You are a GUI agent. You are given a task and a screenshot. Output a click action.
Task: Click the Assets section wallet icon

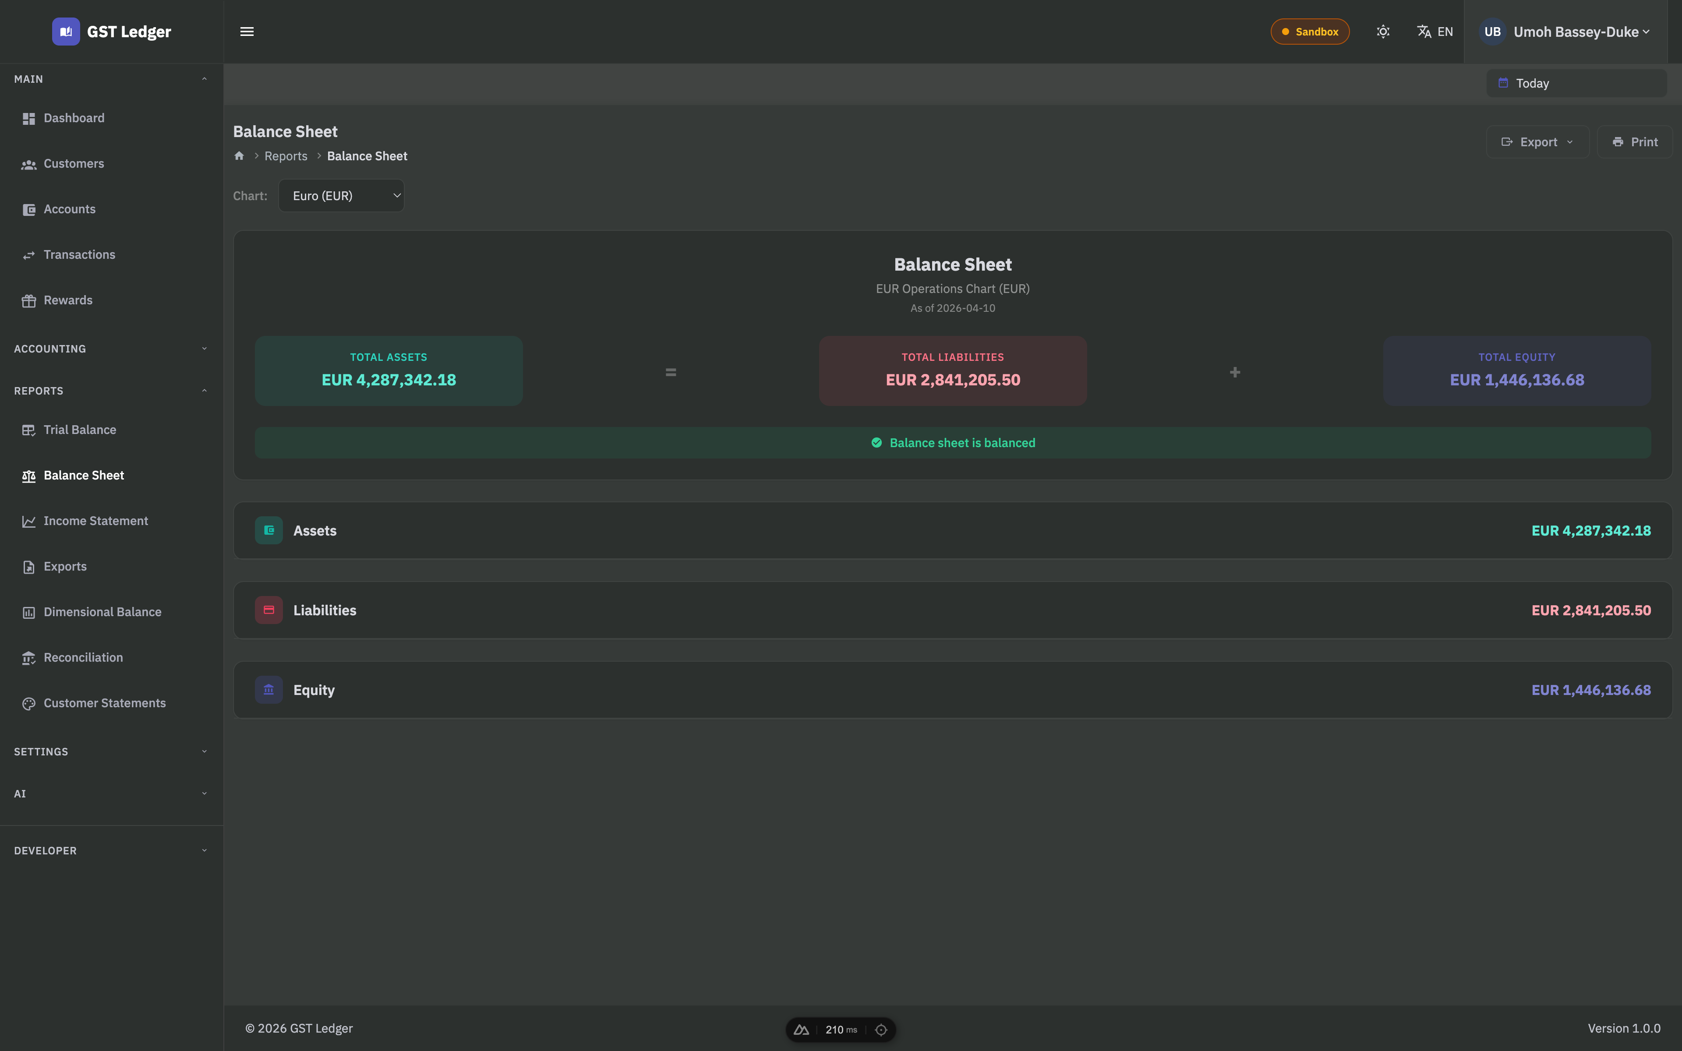pos(269,530)
